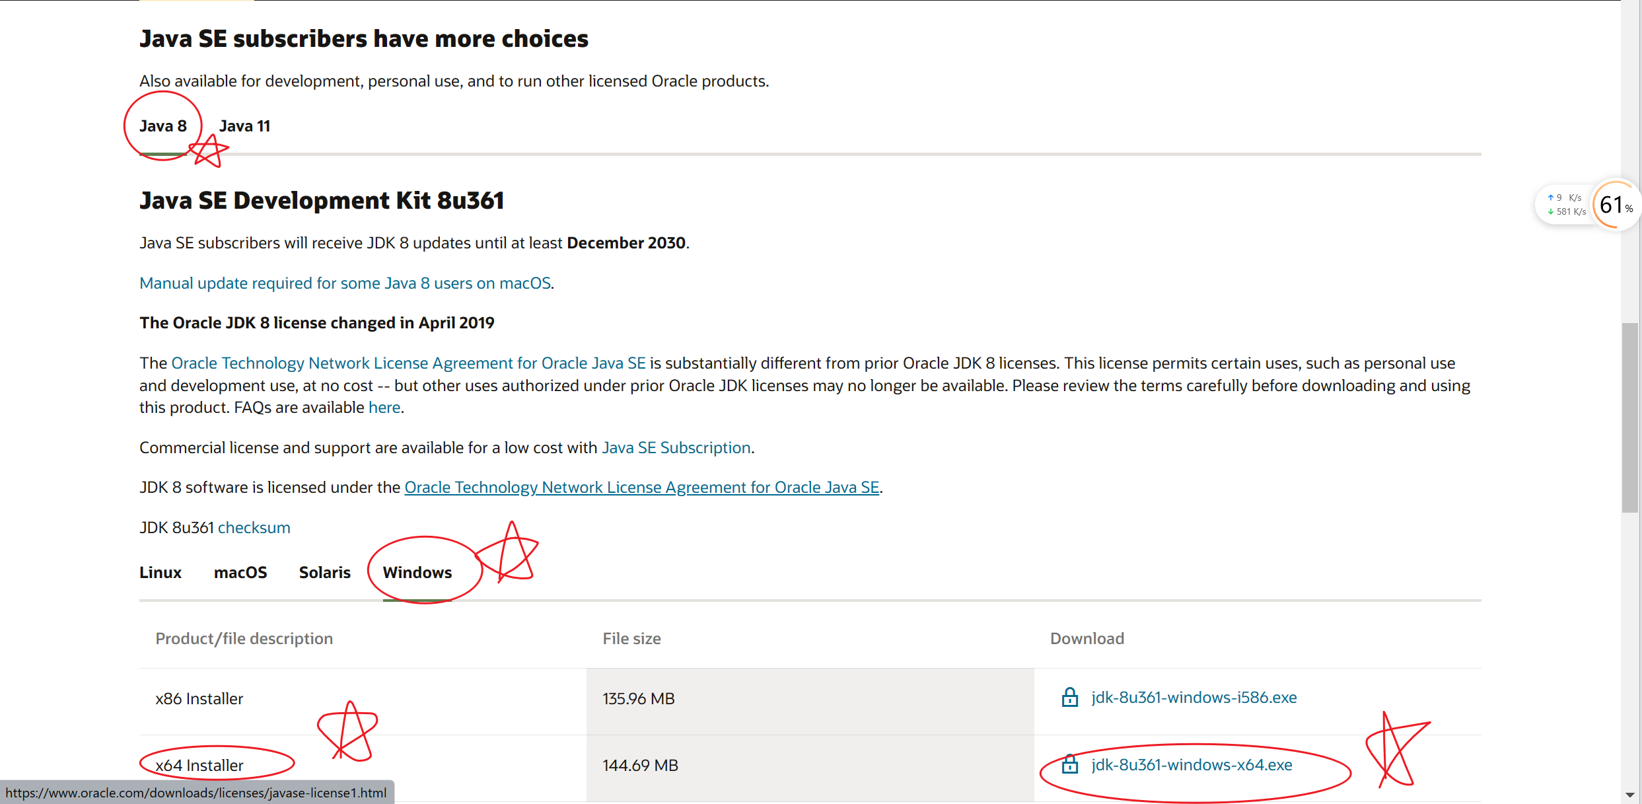The image size is (1642, 804).
Task: Open underlined Oracle Java SE license agreement link
Action: click(641, 488)
